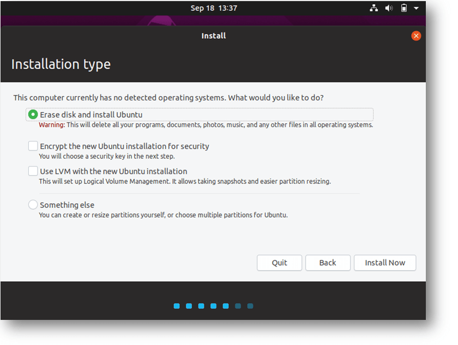Click the Installation type heading
Screen dimensions: 458x345
coord(61,64)
